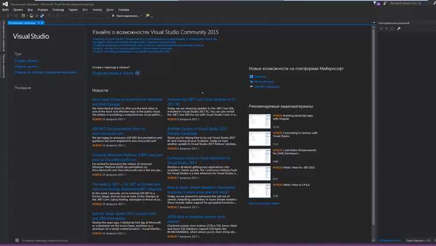
Task: Open the Toolbox side tab
Action: [3, 66]
